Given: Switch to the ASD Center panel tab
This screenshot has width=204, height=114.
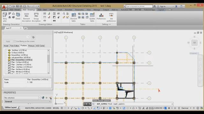Looking at the screenshot, I should (x=40, y=46).
